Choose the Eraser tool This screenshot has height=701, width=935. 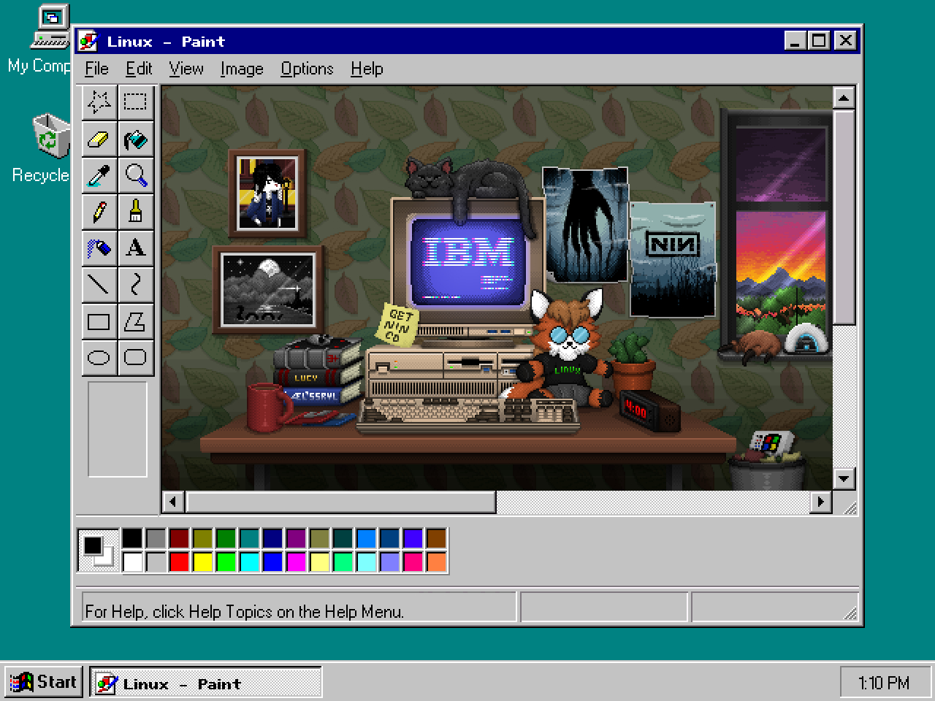(99, 139)
